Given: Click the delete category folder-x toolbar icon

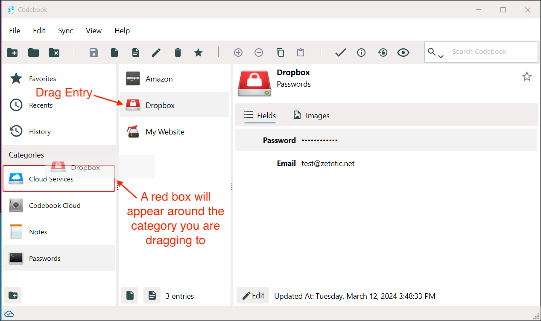Looking at the screenshot, I should (x=54, y=53).
